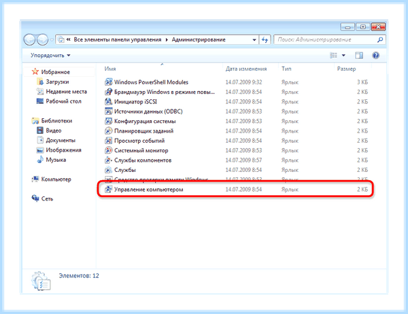Click the Поиск: Администрирование search field

point(330,40)
